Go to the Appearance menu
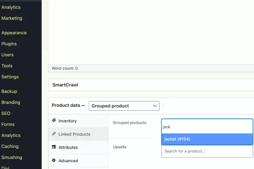The width and height of the screenshot is (254, 169). click(14, 33)
